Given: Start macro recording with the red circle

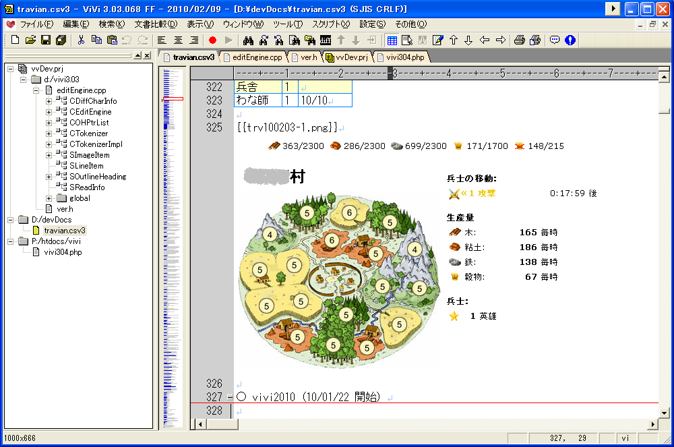Looking at the screenshot, I should pos(212,40).
